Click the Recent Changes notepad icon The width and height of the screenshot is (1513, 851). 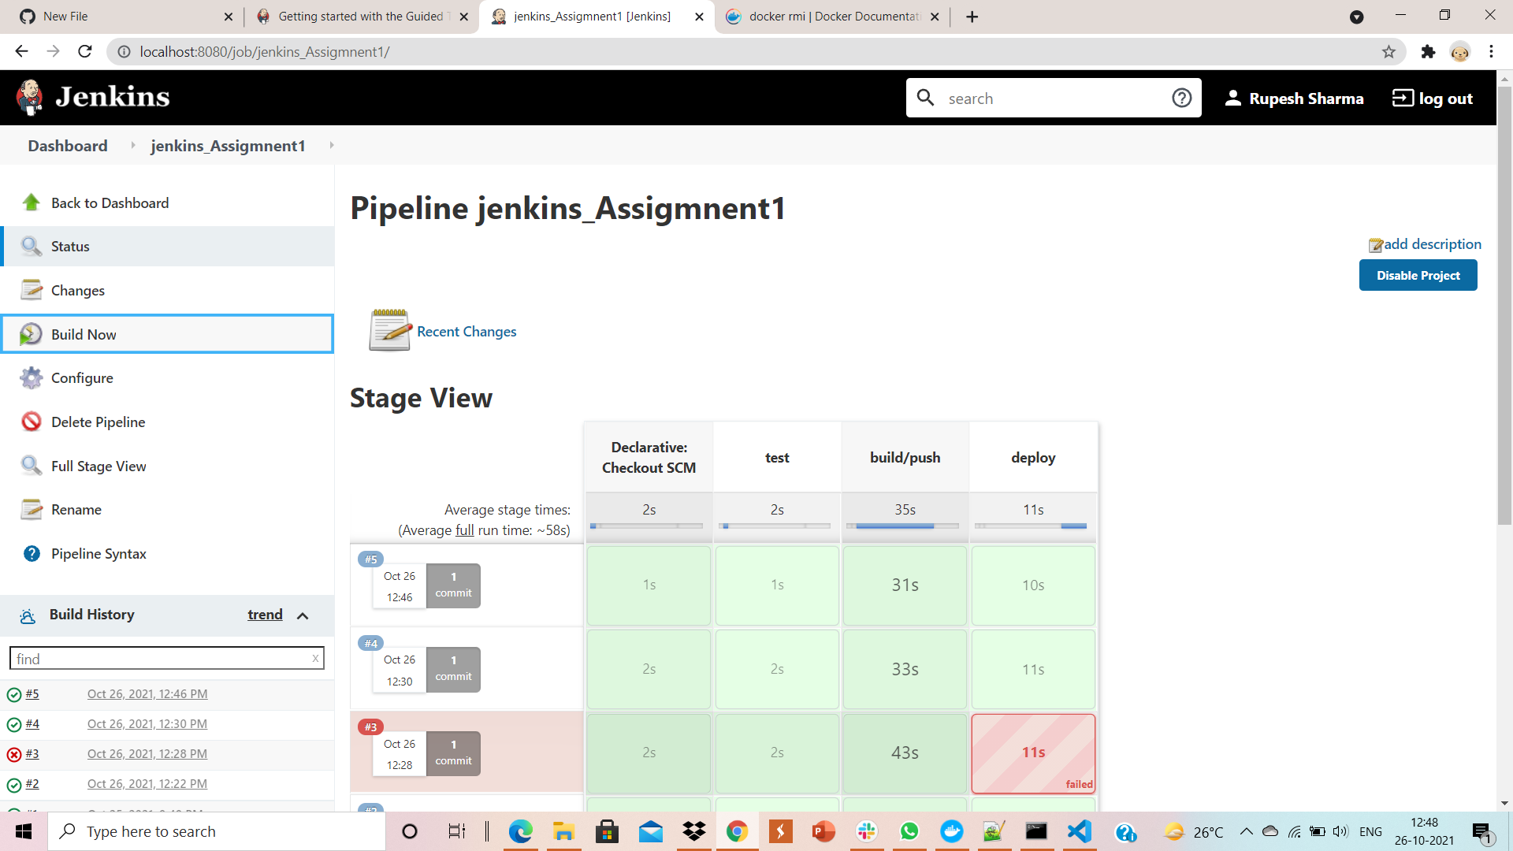pyautogui.click(x=389, y=330)
